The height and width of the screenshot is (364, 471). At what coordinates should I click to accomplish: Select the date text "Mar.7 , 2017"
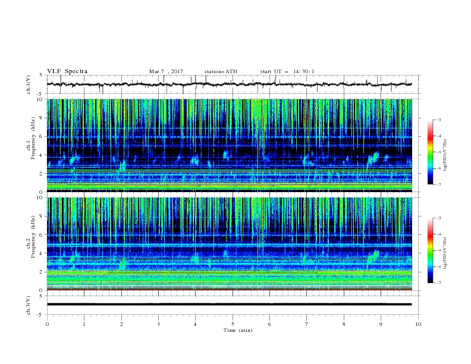[166, 71]
